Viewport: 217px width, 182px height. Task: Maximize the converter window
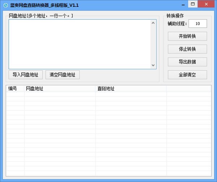coord(193,4)
